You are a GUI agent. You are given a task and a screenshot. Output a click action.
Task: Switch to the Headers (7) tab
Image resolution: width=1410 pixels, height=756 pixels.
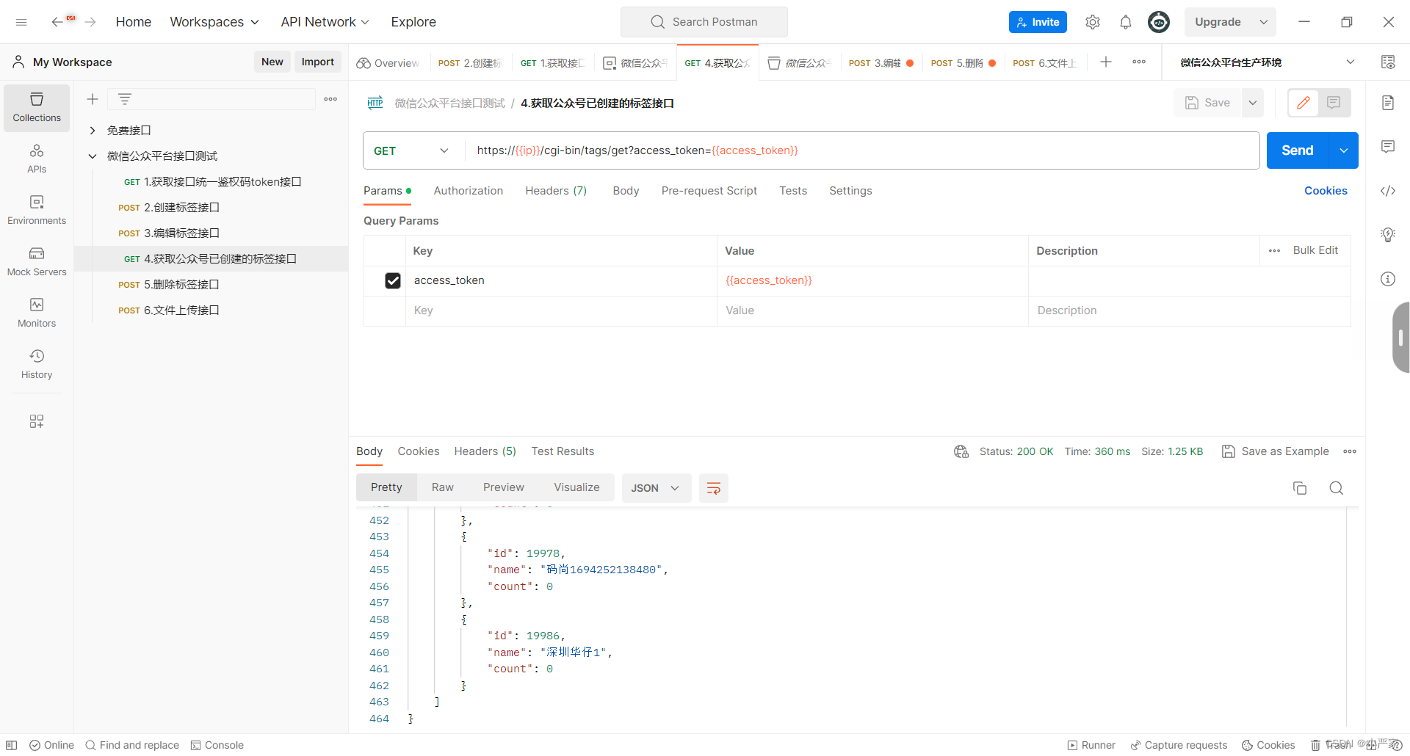[x=556, y=191]
